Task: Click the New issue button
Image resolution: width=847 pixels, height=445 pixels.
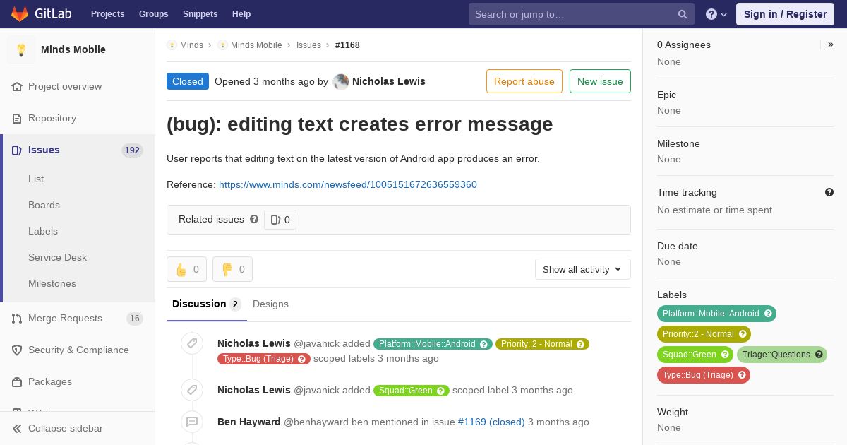Action: tap(600, 81)
